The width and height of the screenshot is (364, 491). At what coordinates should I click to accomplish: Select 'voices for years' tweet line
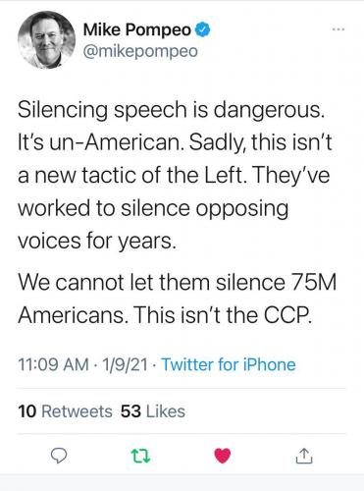coord(97,241)
